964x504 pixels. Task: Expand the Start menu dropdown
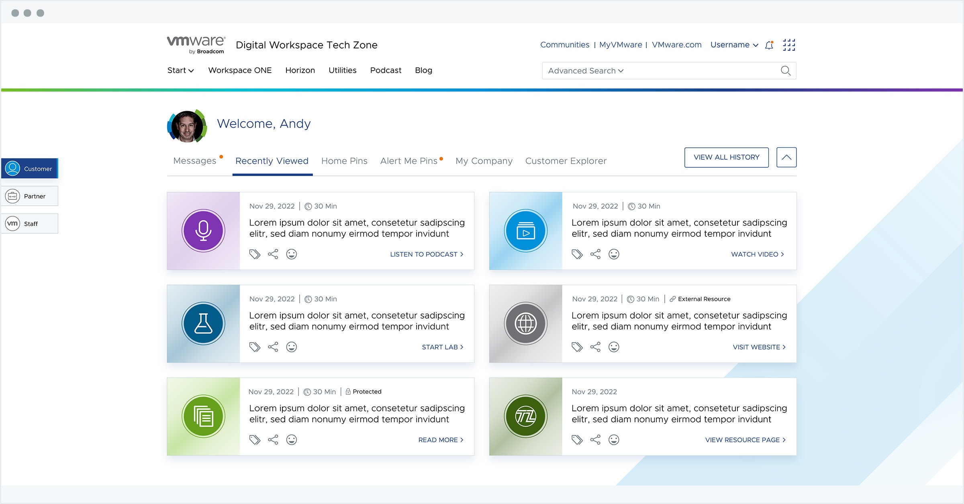point(180,71)
